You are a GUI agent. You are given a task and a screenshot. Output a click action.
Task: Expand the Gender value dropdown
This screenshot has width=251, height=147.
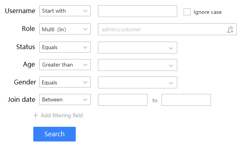tap(138, 82)
